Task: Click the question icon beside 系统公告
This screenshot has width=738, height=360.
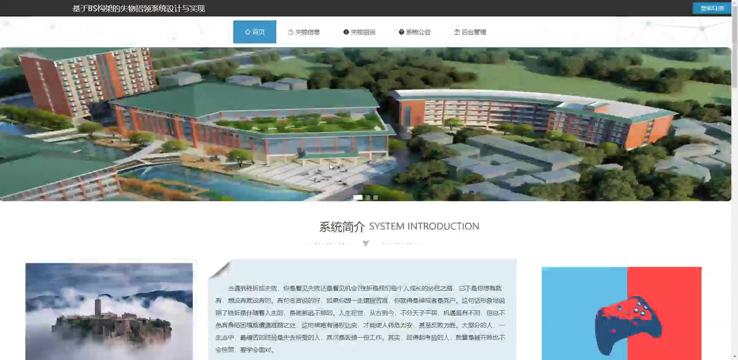Action: click(401, 32)
